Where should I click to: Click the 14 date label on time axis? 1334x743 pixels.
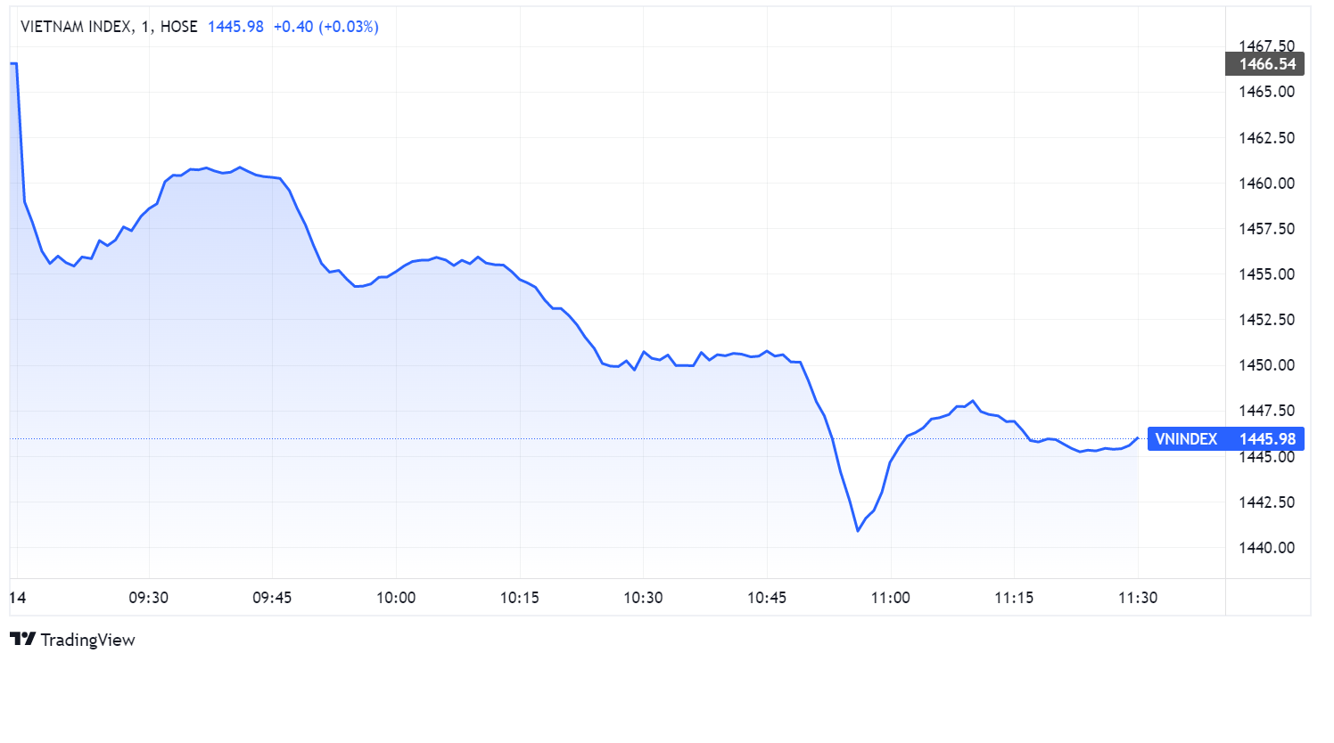click(x=18, y=597)
